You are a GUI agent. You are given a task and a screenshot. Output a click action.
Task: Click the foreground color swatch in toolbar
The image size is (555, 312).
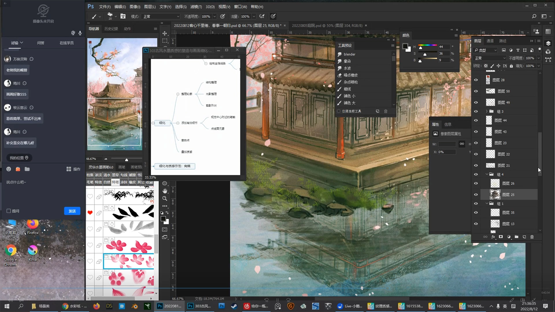[163, 219]
